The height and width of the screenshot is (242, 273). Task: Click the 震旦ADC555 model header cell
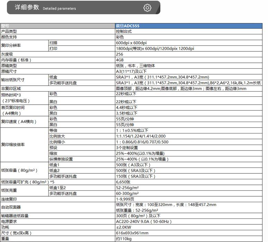click(128, 26)
